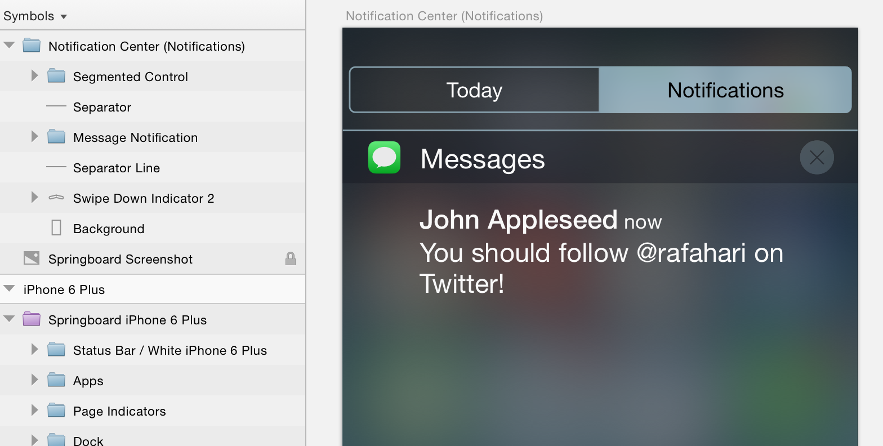Select the Page Indicators layer name
This screenshot has height=446, width=883.
[119, 411]
